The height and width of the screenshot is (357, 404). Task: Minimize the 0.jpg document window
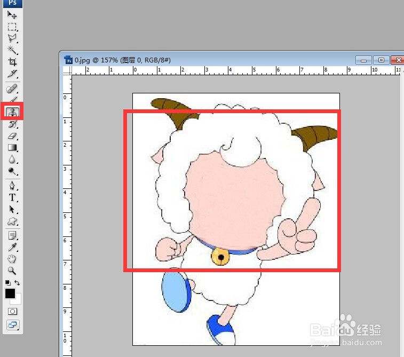click(363, 60)
